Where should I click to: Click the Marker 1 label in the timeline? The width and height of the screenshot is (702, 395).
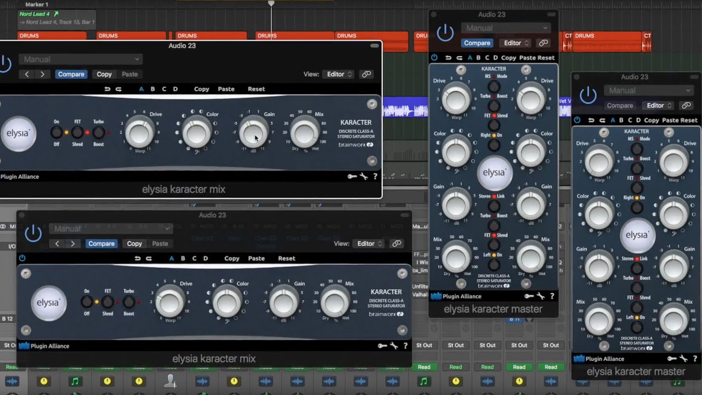(x=37, y=4)
